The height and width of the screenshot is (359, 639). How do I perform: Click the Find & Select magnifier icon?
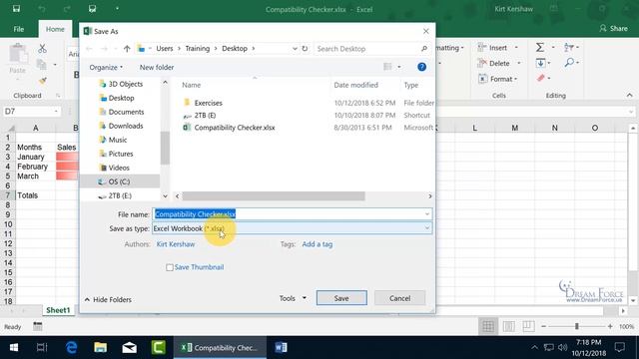point(569,63)
